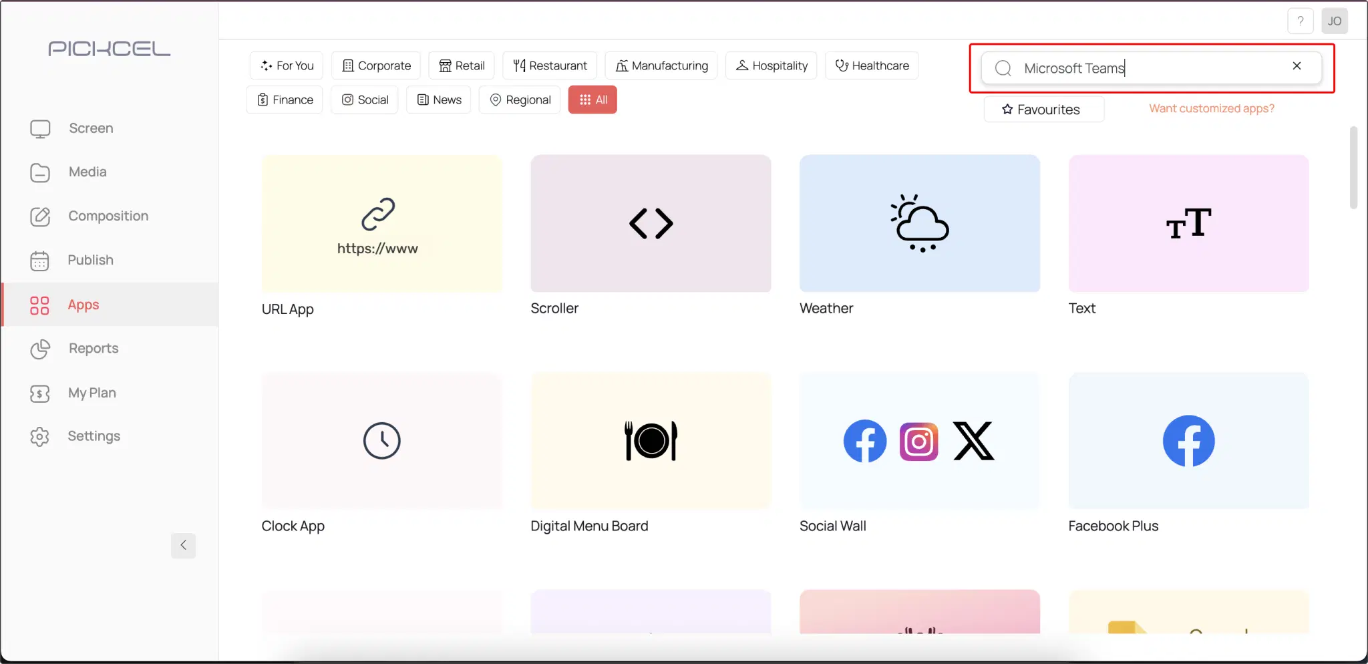Select the Finance category tab

pyautogui.click(x=284, y=99)
